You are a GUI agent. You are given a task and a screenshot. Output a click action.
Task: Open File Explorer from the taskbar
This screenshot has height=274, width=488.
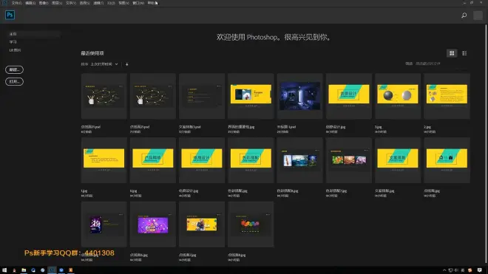[x=24, y=270]
